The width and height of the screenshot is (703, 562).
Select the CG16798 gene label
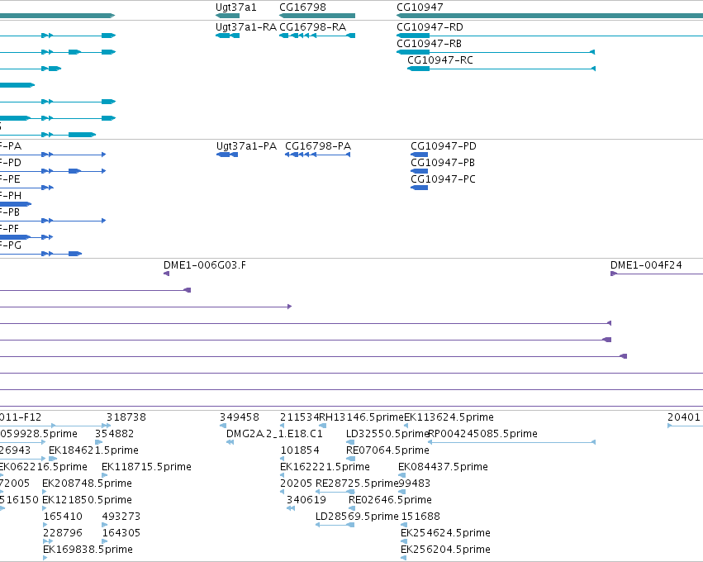click(x=302, y=7)
